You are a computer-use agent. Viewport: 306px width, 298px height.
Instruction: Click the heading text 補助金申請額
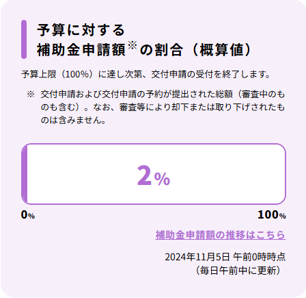coord(81,50)
